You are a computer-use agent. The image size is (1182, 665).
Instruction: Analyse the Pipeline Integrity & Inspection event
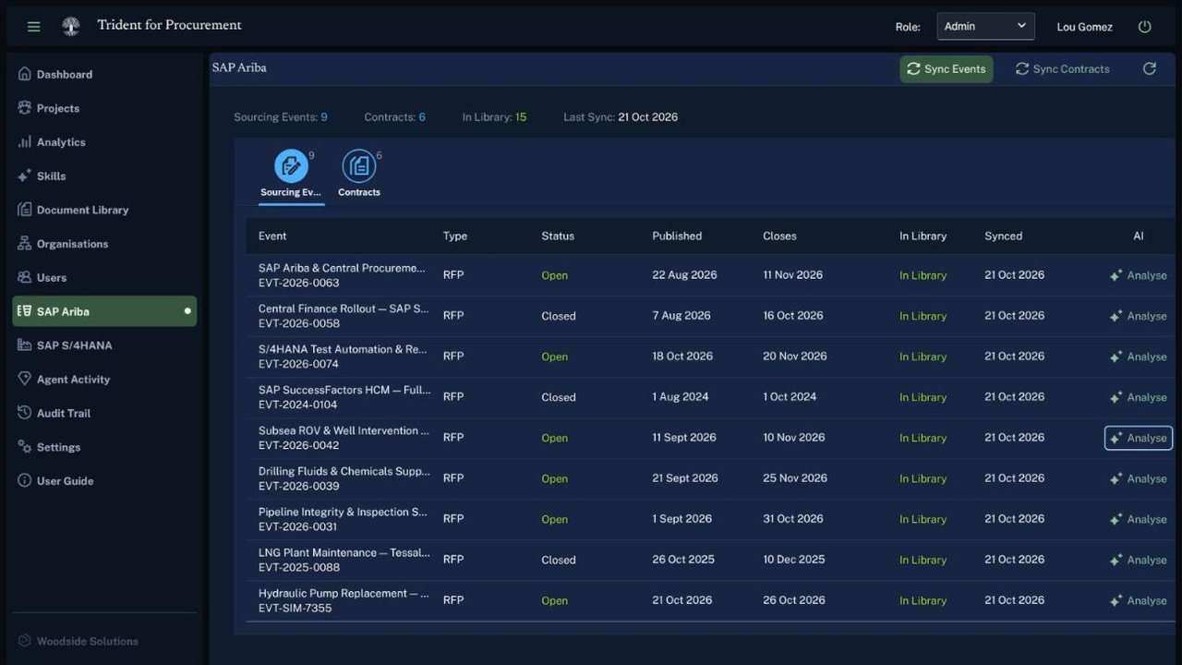click(x=1139, y=519)
